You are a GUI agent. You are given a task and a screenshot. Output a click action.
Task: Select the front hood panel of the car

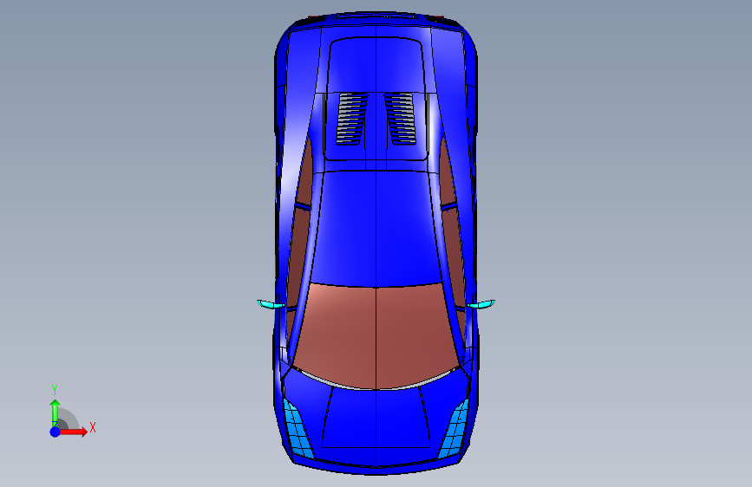pos(376,418)
